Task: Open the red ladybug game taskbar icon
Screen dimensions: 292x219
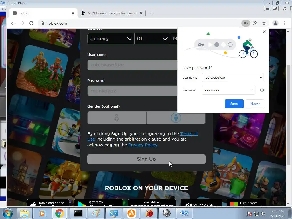Action: point(149,213)
